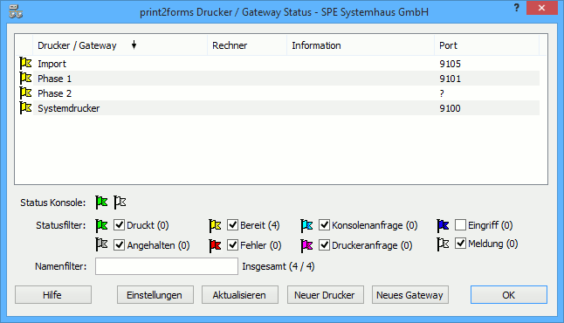
Task: Uncheck the Meldung status filter
Action: click(x=460, y=244)
